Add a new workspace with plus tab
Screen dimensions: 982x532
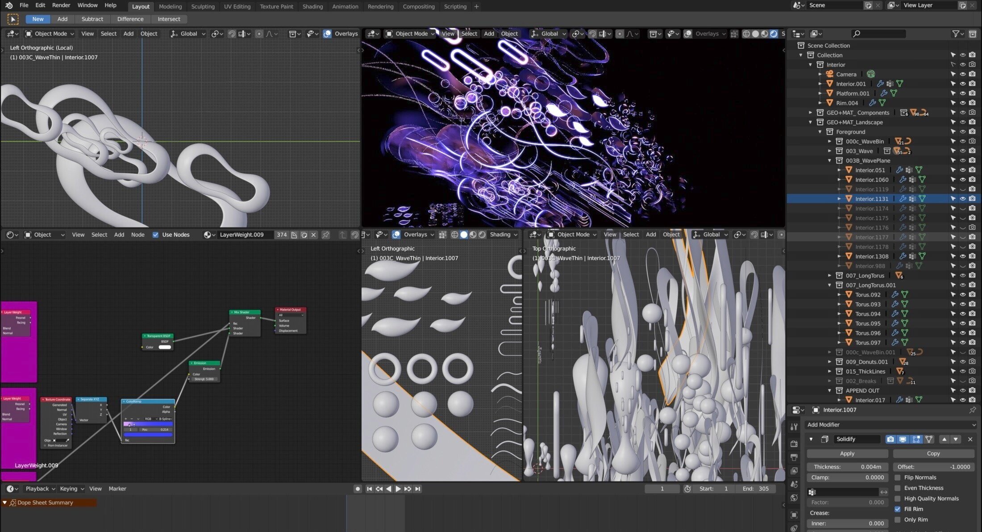(x=476, y=6)
